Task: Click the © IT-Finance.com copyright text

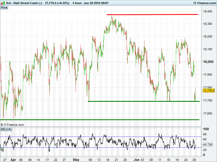Action: tap(12, 125)
